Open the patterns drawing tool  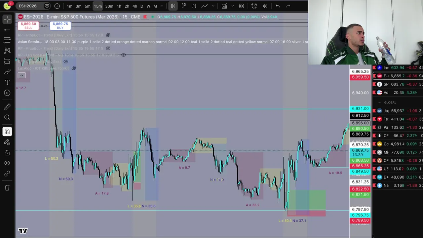click(x=7, y=51)
